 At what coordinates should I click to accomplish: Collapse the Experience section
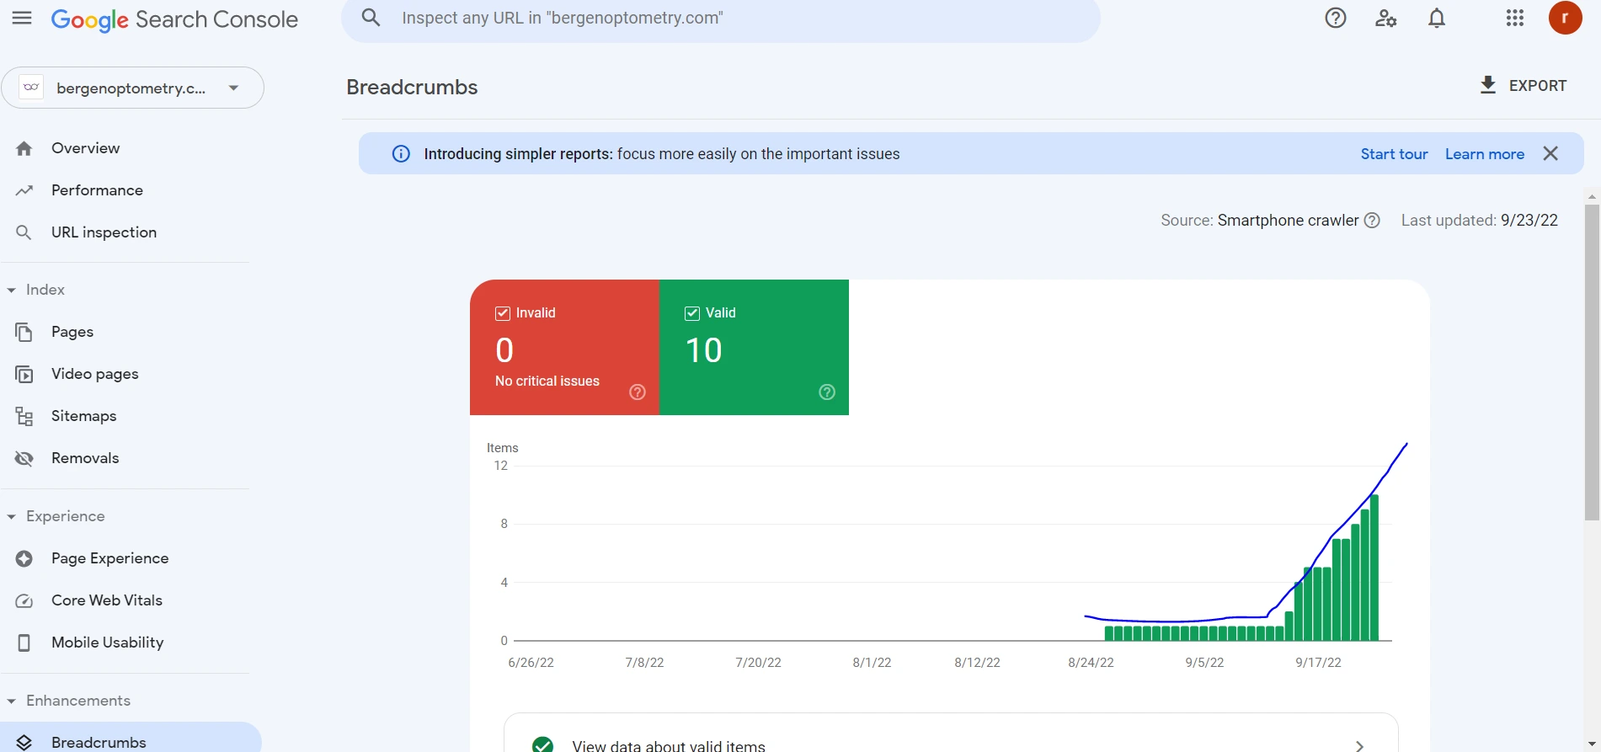point(12,517)
